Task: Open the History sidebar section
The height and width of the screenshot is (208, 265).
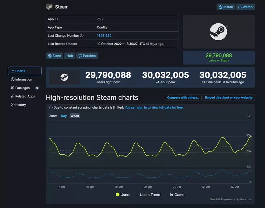Action: click(21, 105)
